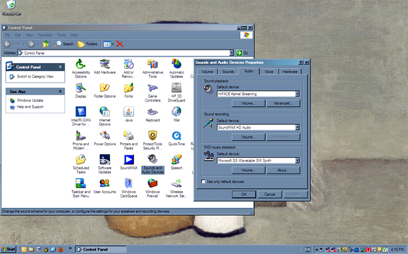Open ProtectTools Security Manager icon
The height and width of the screenshot is (254, 408).
(x=153, y=140)
